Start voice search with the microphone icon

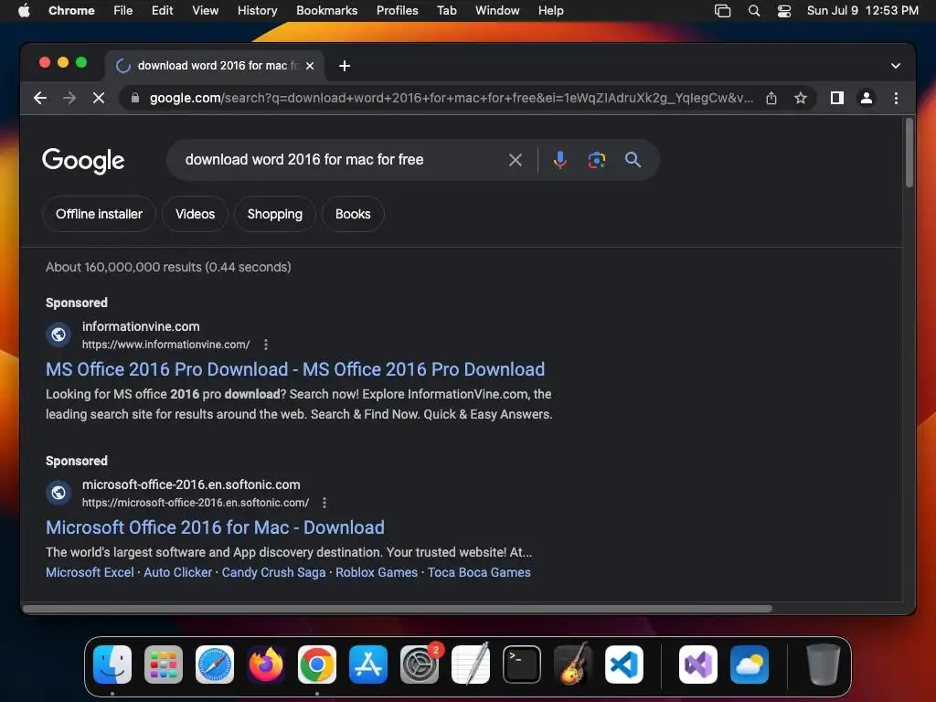[x=560, y=160]
